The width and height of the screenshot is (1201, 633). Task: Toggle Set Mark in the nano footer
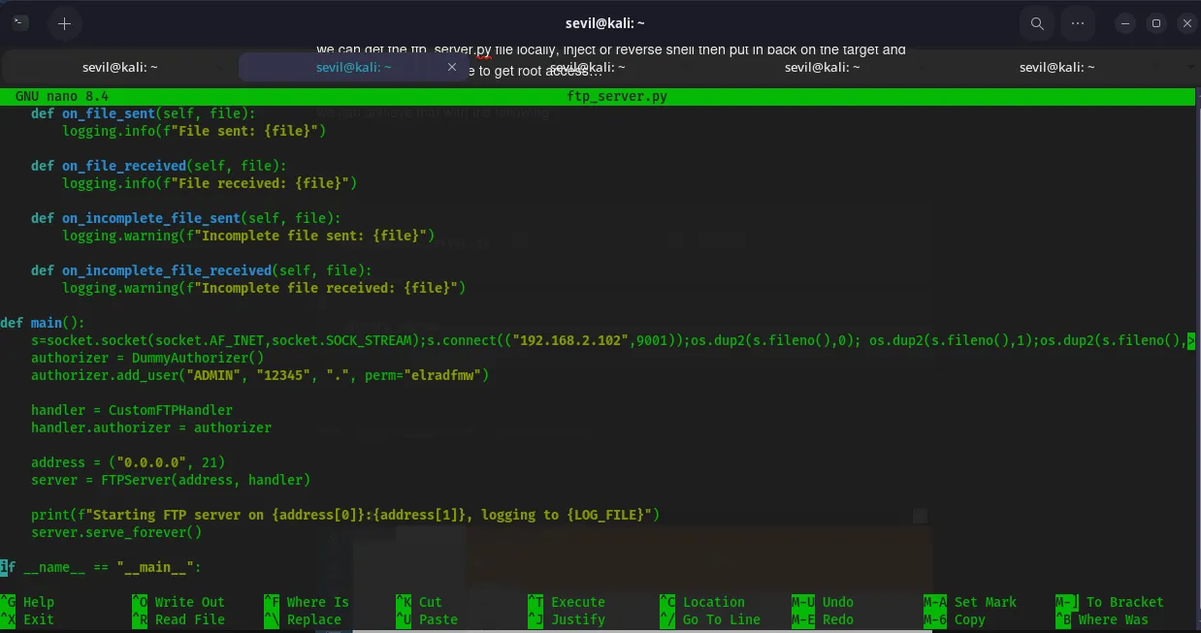coord(985,602)
